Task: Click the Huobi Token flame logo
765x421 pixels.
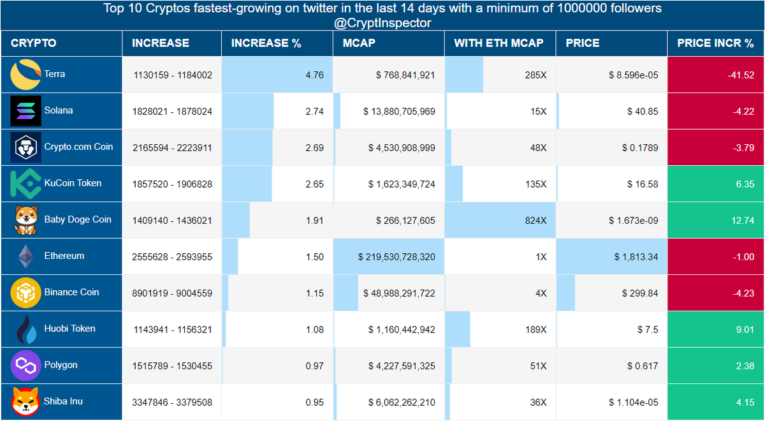Action: [x=26, y=329]
